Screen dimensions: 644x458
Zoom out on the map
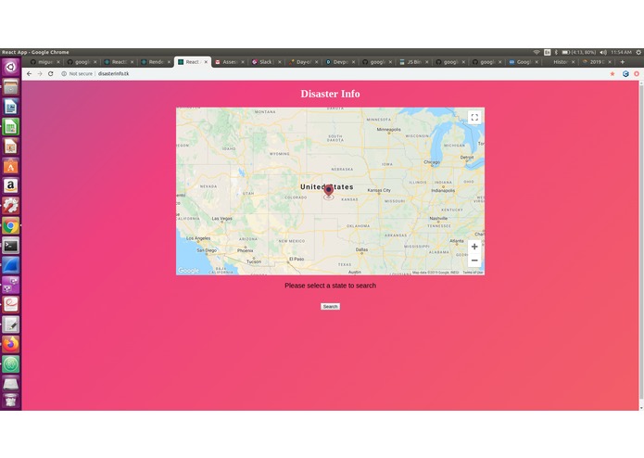(474, 260)
